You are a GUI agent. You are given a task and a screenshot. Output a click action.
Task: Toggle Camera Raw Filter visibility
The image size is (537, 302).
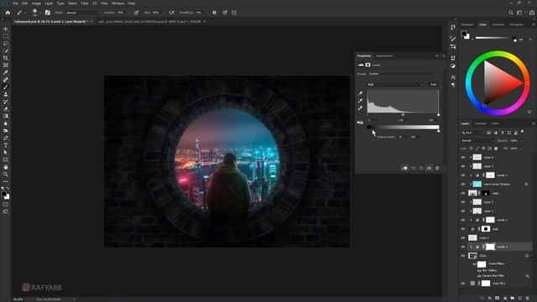tap(479, 276)
